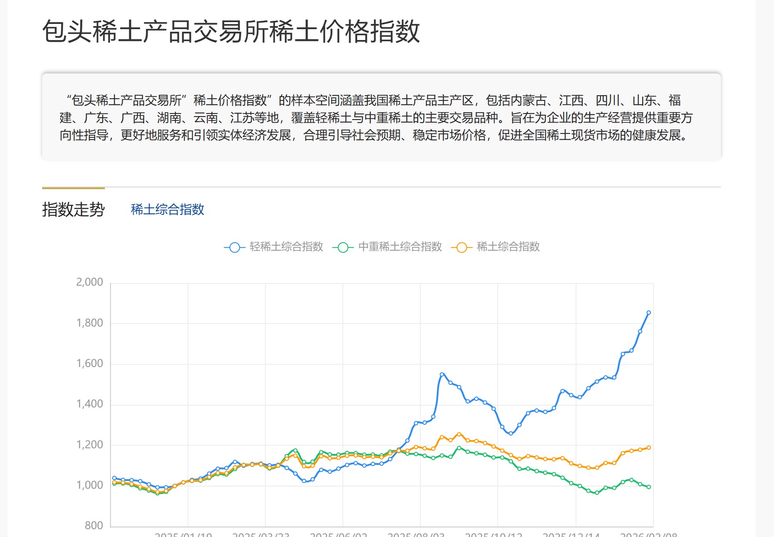Click the 800 y-axis label

click(x=94, y=526)
